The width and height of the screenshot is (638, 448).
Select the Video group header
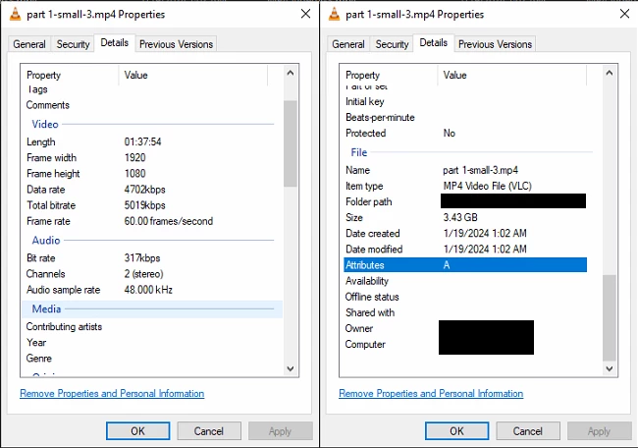point(152,124)
